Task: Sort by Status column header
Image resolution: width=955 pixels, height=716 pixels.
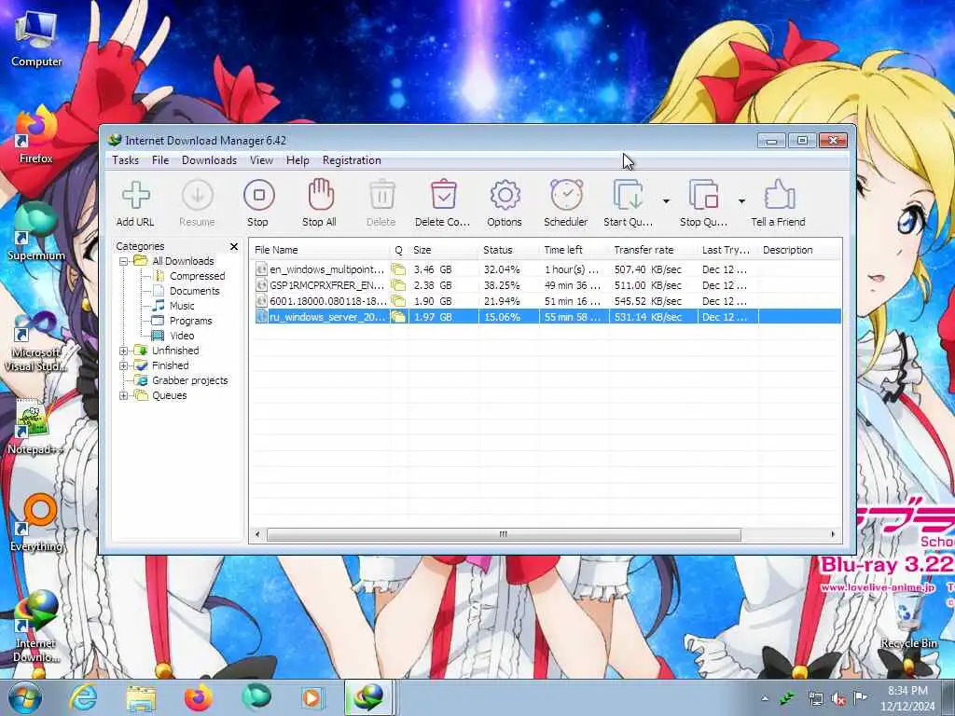Action: point(508,250)
